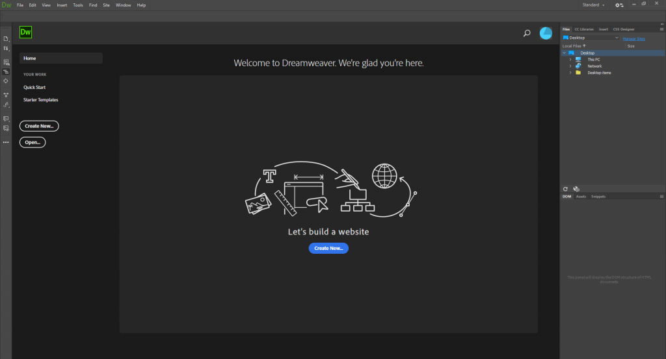
Task: Select the Network tree row
Action: tap(613, 66)
